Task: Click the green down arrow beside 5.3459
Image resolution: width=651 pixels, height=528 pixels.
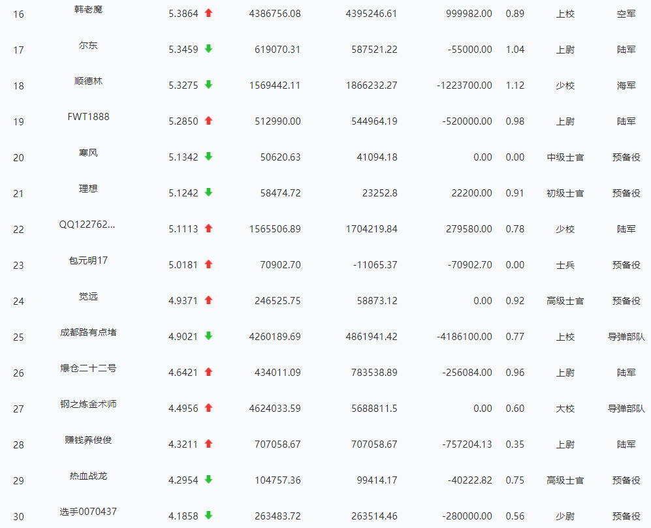Action: pyautogui.click(x=208, y=49)
